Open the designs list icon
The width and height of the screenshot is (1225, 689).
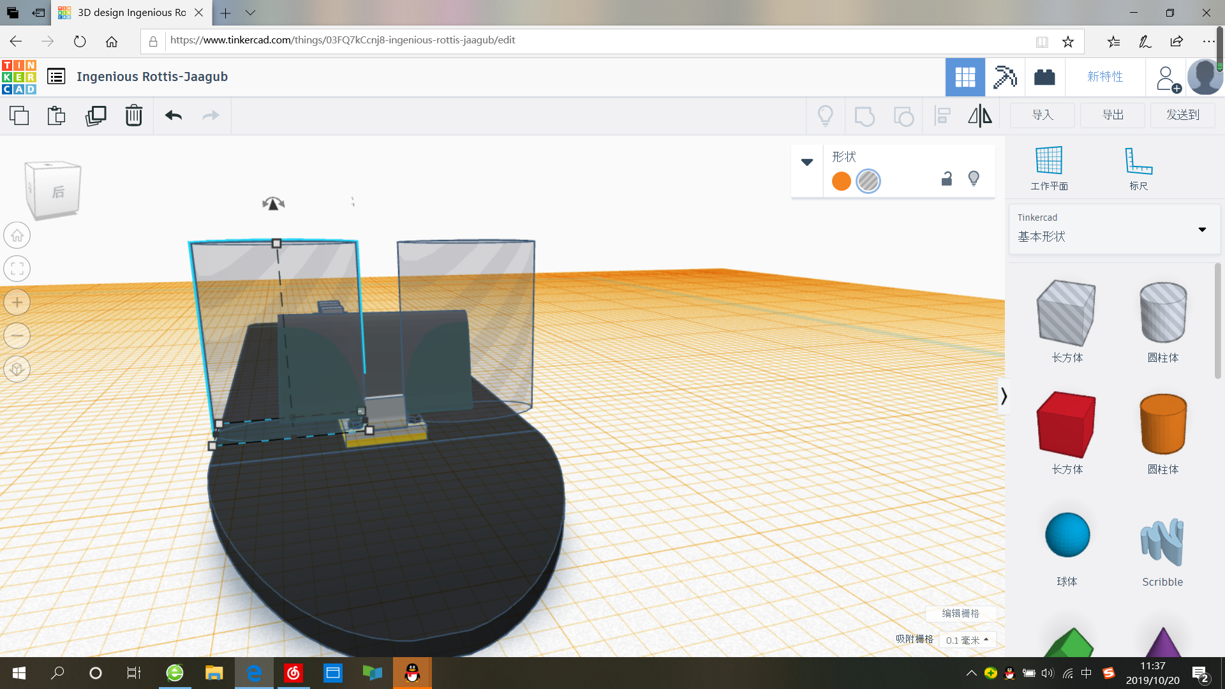56,77
